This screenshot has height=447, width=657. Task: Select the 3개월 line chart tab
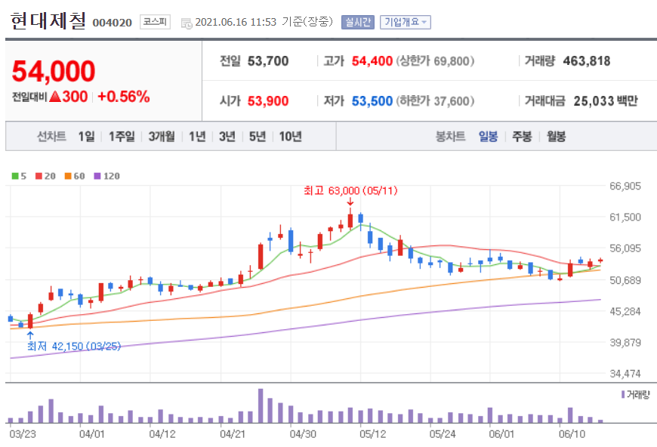click(x=162, y=136)
